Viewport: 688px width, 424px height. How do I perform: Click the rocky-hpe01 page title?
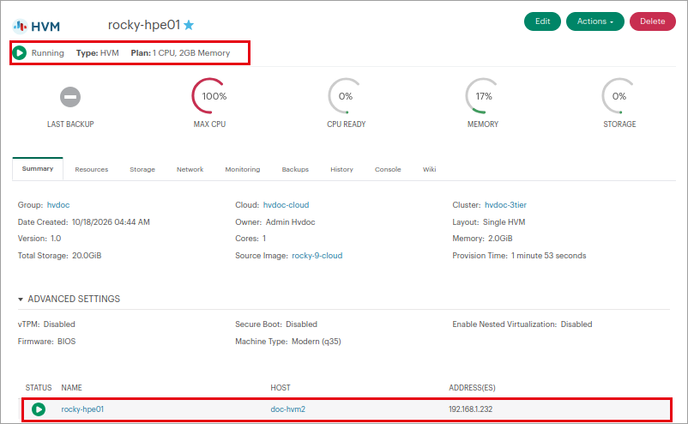click(x=144, y=25)
